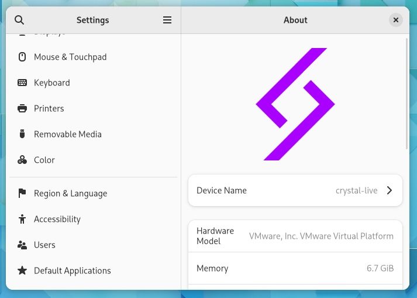Select Printers in the sidebar
Image resolution: width=417 pixels, height=298 pixels.
click(49, 108)
